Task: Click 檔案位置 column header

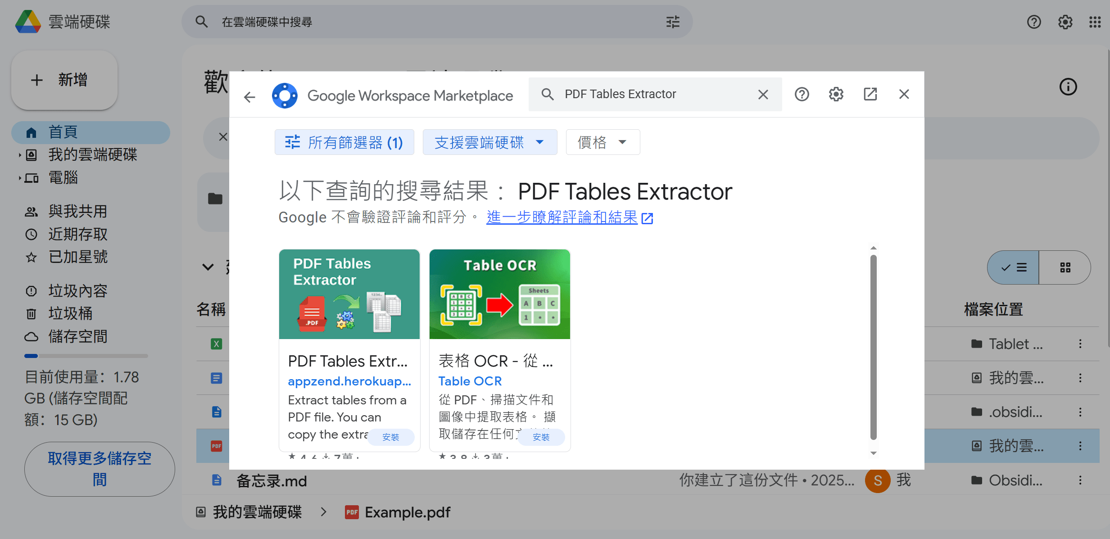Action: pyautogui.click(x=994, y=309)
